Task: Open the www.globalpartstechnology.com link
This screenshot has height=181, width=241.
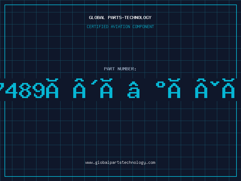Action: point(120,163)
